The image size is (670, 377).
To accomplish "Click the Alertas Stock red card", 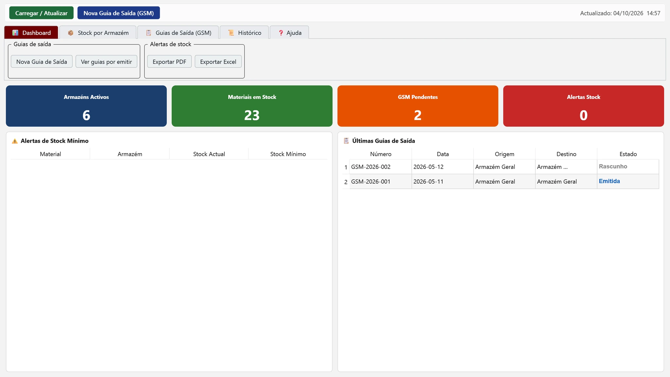I will click(584, 106).
